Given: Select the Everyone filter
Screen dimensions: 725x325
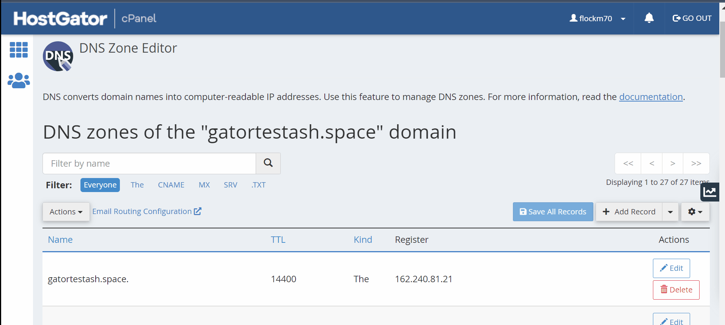Looking at the screenshot, I should click(100, 185).
